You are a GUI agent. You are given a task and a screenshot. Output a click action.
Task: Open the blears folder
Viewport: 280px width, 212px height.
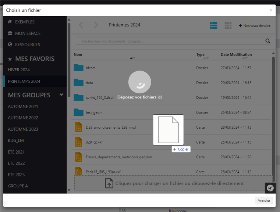pyautogui.click(x=91, y=68)
